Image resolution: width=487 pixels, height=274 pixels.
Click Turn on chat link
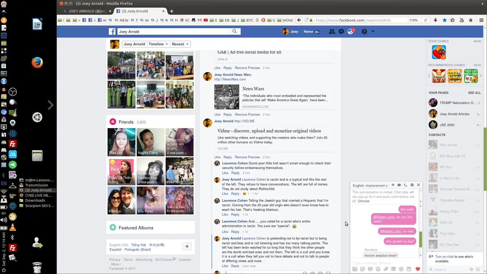coord(444,257)
